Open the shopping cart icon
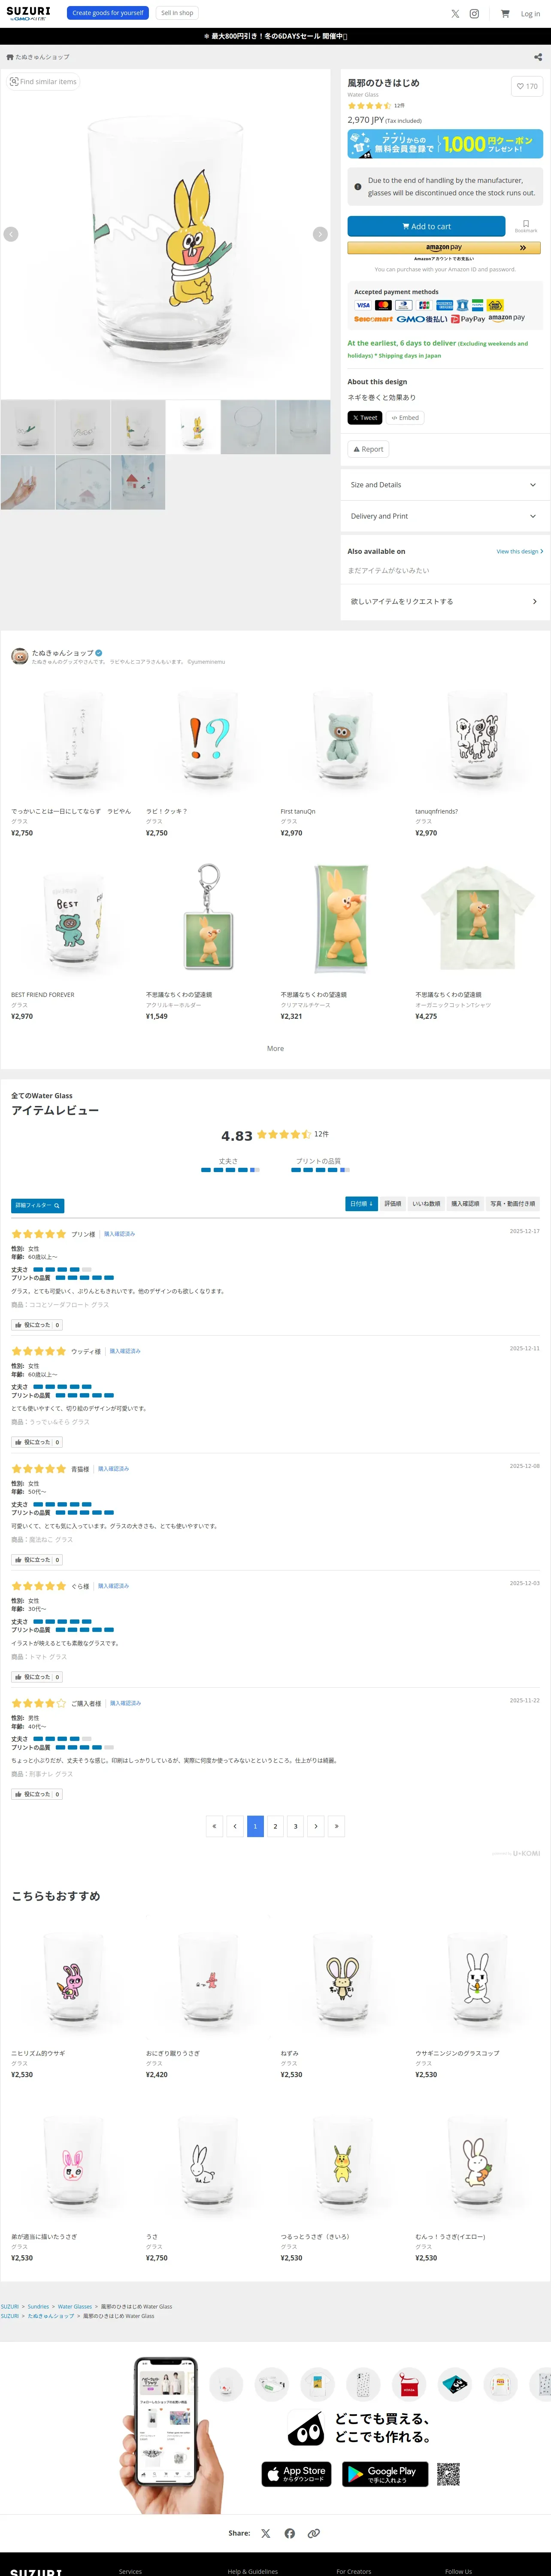551x2576 pixels. click(x=505, y=14)
